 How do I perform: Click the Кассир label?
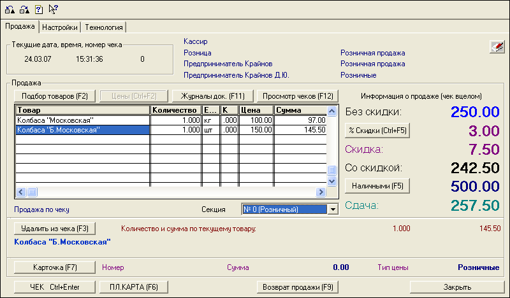coord(196,41)
